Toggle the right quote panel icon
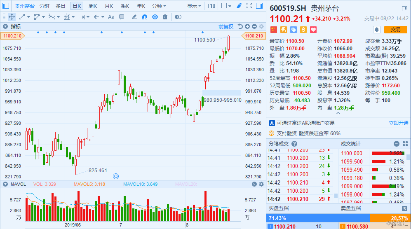 tap(259, 6)
